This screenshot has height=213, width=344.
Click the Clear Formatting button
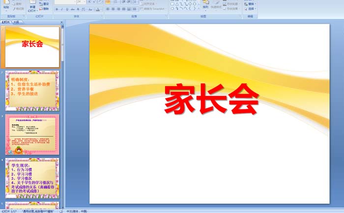pyautogui.click(x=100, y=2)
